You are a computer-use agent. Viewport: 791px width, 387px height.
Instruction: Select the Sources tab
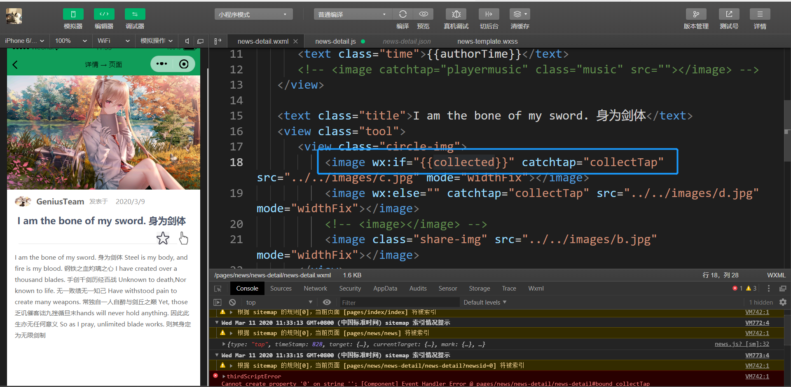tap(281, 288)
